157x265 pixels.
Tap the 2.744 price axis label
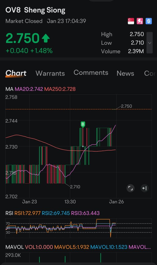point(11,121)
